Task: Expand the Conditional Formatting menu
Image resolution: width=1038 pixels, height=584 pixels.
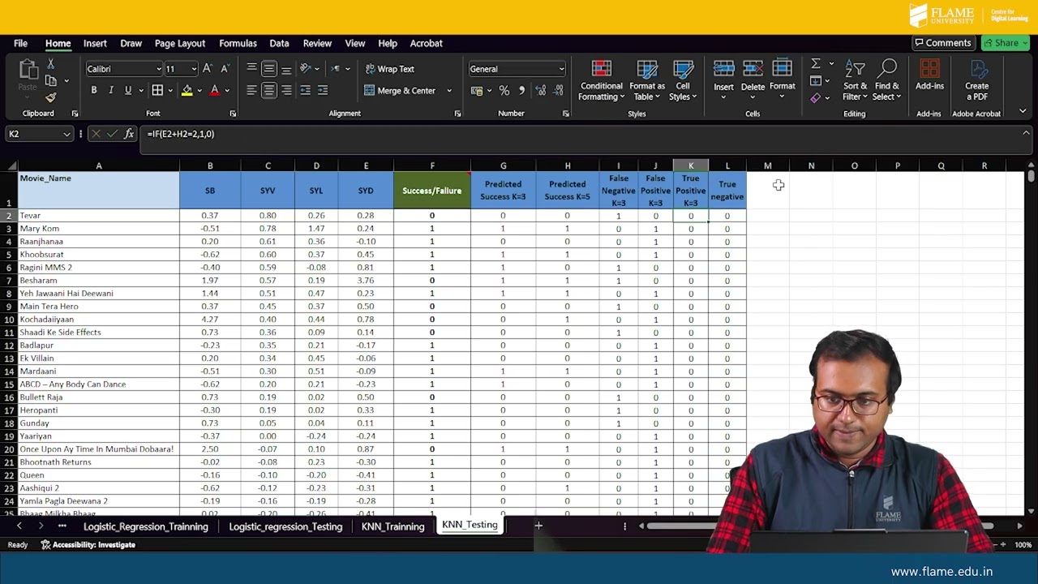Action: 601,80
